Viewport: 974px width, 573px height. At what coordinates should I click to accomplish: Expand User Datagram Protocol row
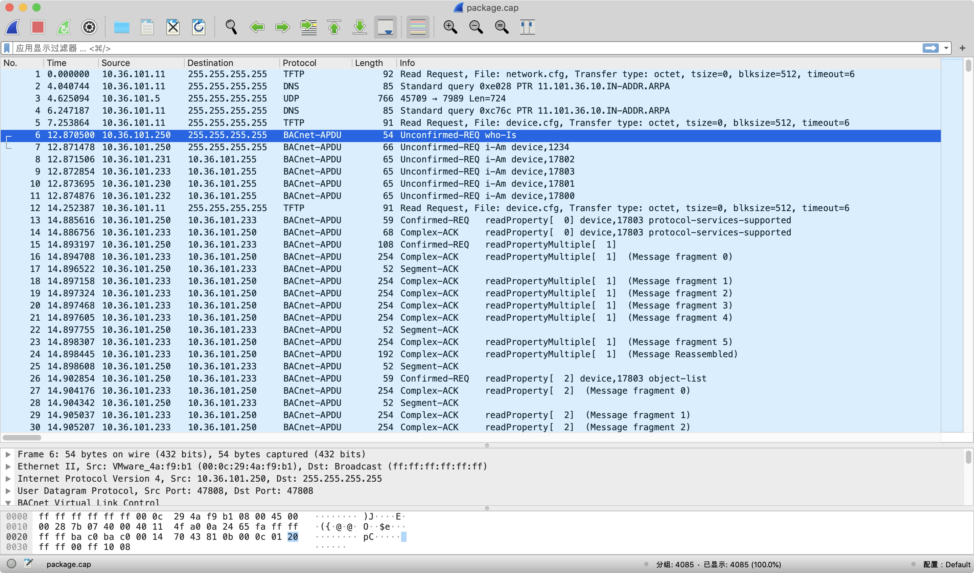pyautogui.click(x=8, y=491)
